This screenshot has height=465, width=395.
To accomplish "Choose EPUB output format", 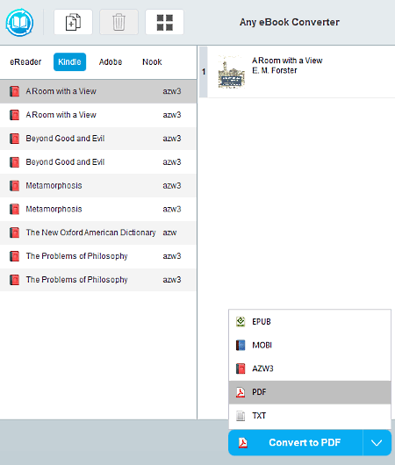I will click(310, 322).
